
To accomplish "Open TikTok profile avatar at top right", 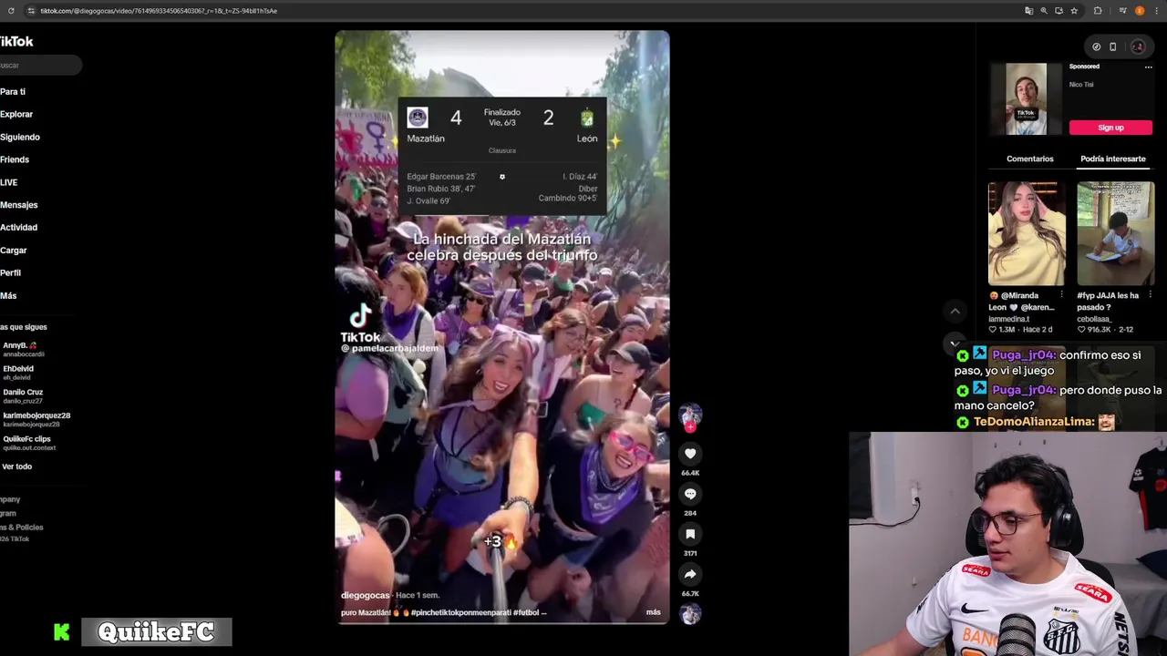I will pos(1138,46).
